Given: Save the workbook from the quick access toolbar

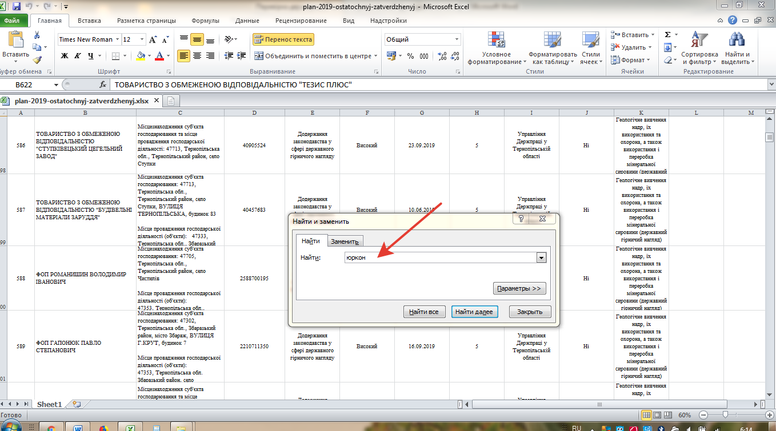Looking at the screenshot, I should tap(17, 7).
